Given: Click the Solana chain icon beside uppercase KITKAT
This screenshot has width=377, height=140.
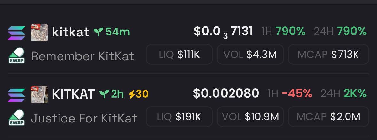Looking at the screenshot, I should (x=16, y=94).
